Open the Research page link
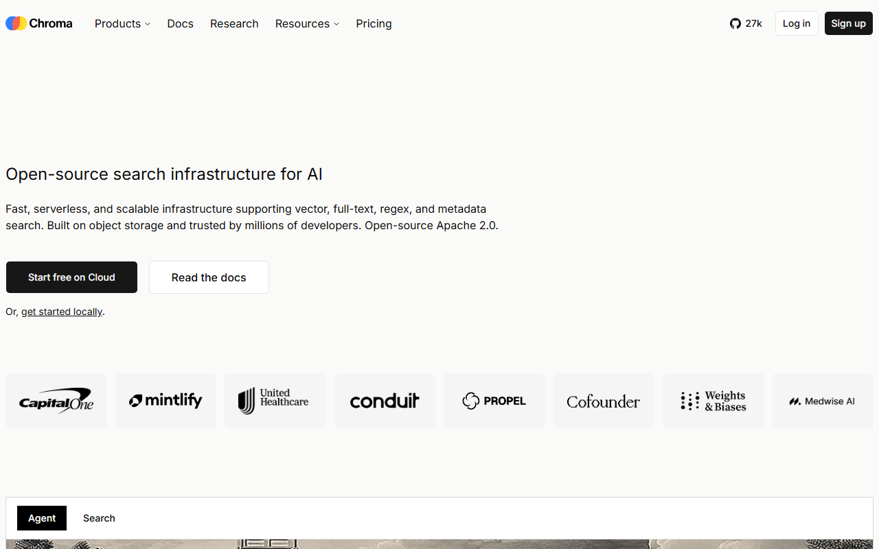This screenshot has width=879, height=549. [234, 23]
